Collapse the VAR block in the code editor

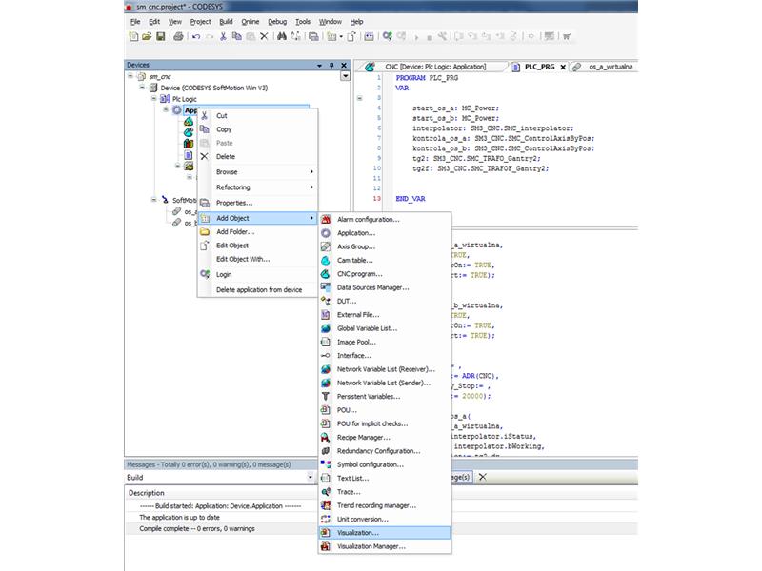(x=360, y=98)
